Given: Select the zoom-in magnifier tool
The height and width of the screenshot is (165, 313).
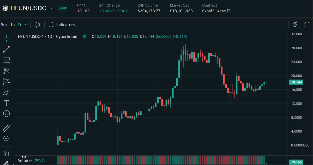Looking at the screenshot, I should (6, 138).
